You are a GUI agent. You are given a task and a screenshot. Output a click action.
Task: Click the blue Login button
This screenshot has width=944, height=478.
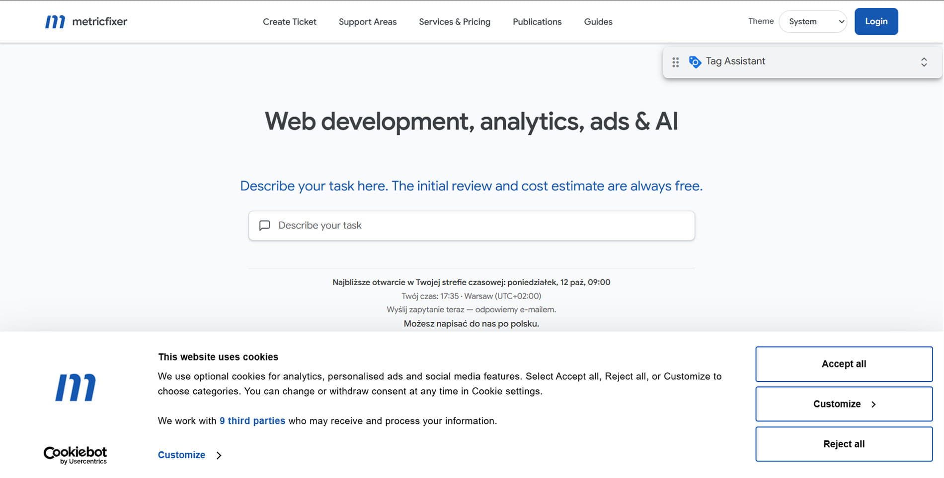click(876, 21)
